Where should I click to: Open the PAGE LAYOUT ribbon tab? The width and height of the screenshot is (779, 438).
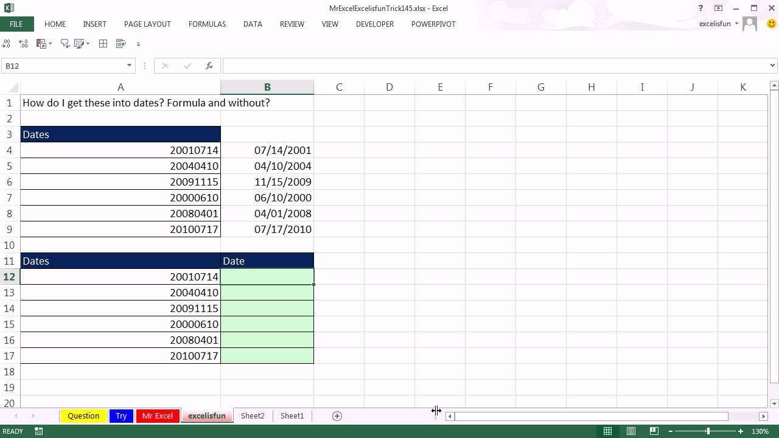click(x=147, y=24)
